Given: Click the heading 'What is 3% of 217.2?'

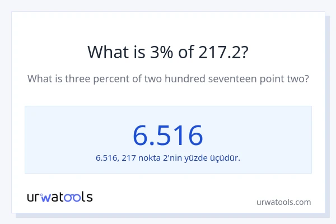Looking at the screenshot, I should [168, 52].
